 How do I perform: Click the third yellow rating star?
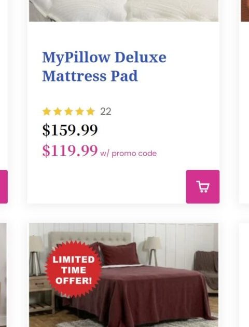[x=68, y=112]
